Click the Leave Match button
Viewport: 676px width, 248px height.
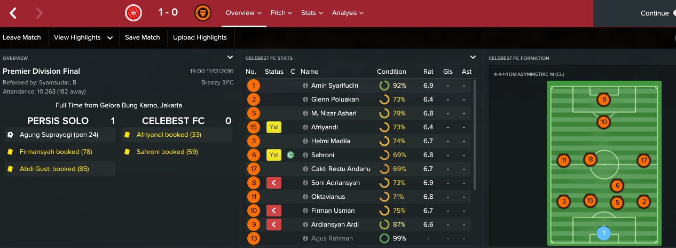pos(22,37)
